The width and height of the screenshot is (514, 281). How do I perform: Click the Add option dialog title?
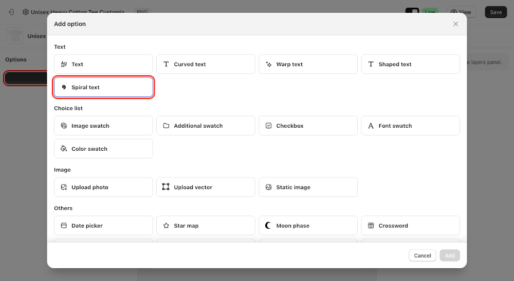70,24
